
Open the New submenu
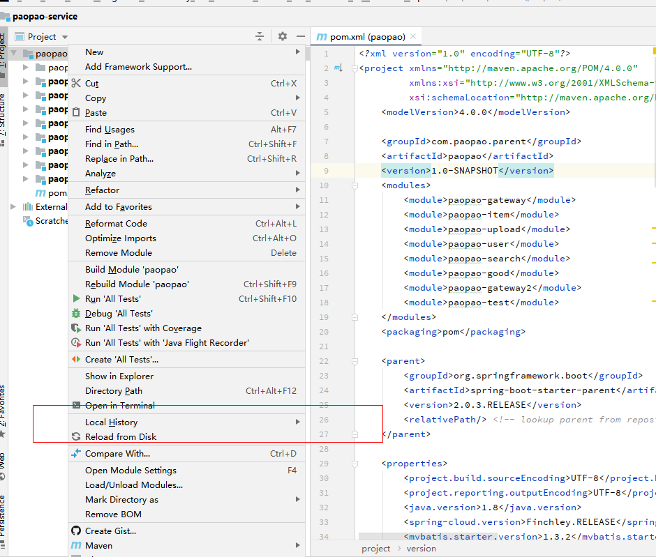(x=186, y=52)
